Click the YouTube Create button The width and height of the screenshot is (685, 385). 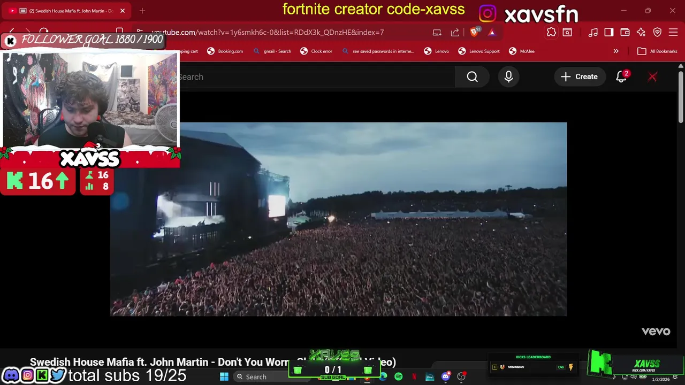pyautogui.click(x=579, y=77)
